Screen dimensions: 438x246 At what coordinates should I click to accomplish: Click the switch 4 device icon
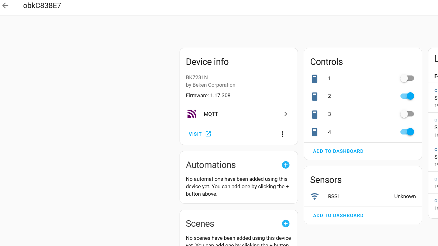point(315,132)
